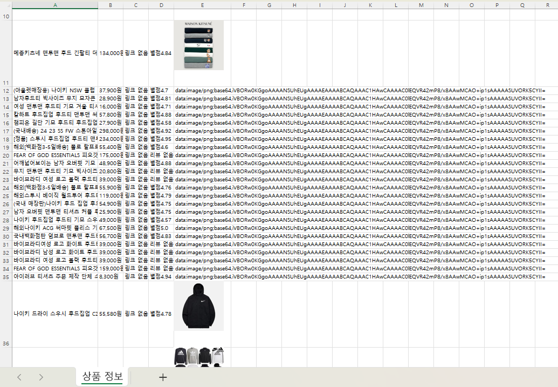This screenshot has width=558, height=387.
Task: Select the 55,900원 price cell
Action: (111, 187)
